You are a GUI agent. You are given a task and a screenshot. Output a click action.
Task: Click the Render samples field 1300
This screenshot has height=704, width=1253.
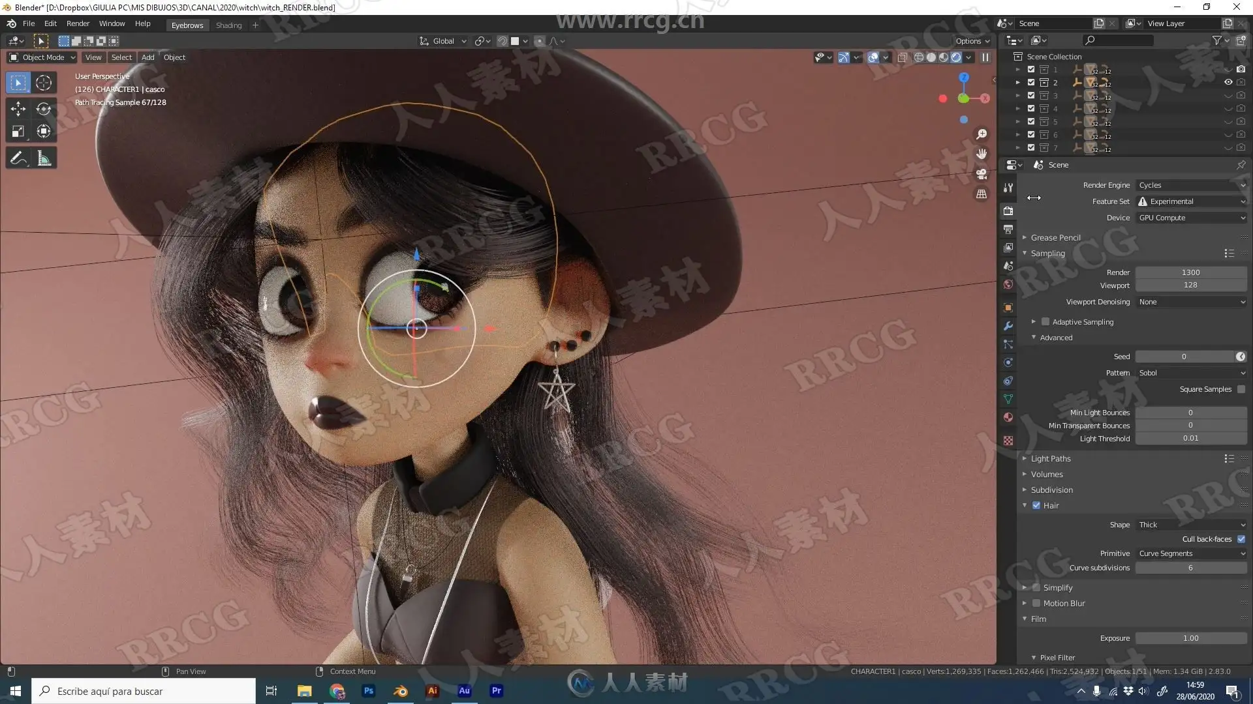(1190, 272)
